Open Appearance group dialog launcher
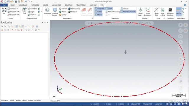 (x=92, y=18)
